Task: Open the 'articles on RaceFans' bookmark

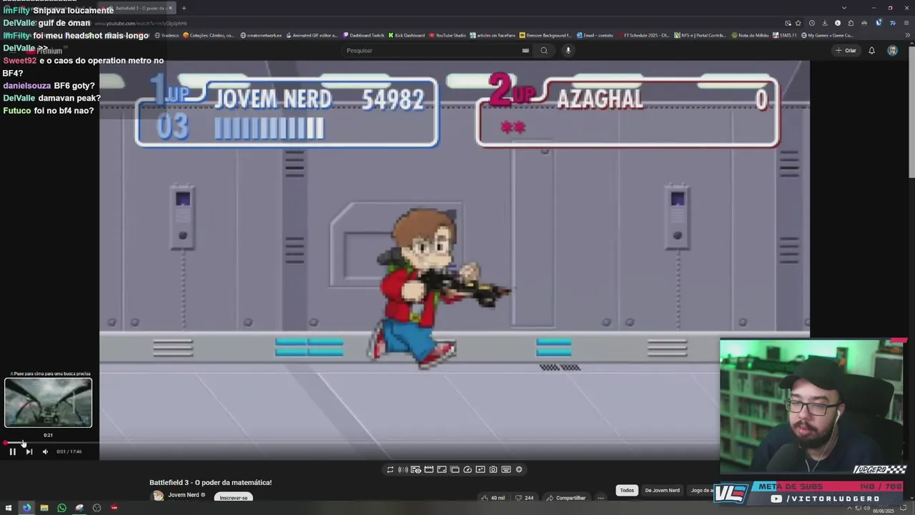Action: point(493,35)
